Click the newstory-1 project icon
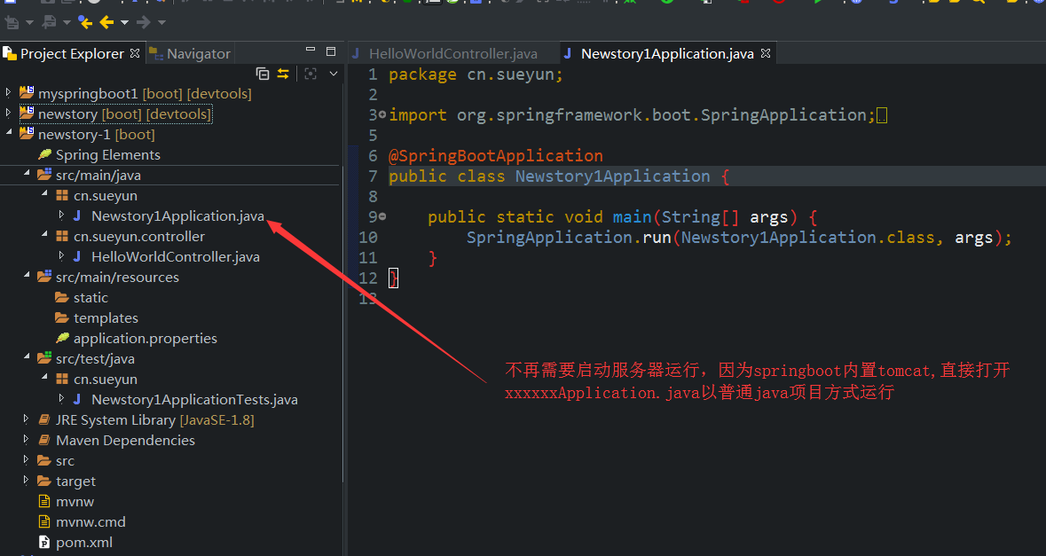 click(x=27, y=133)
